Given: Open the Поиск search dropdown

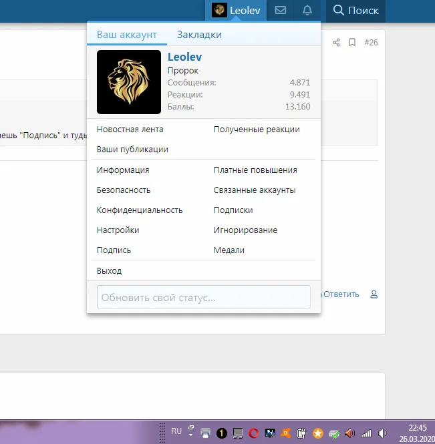Looking at the screenshot, I should tap(355, 10).
